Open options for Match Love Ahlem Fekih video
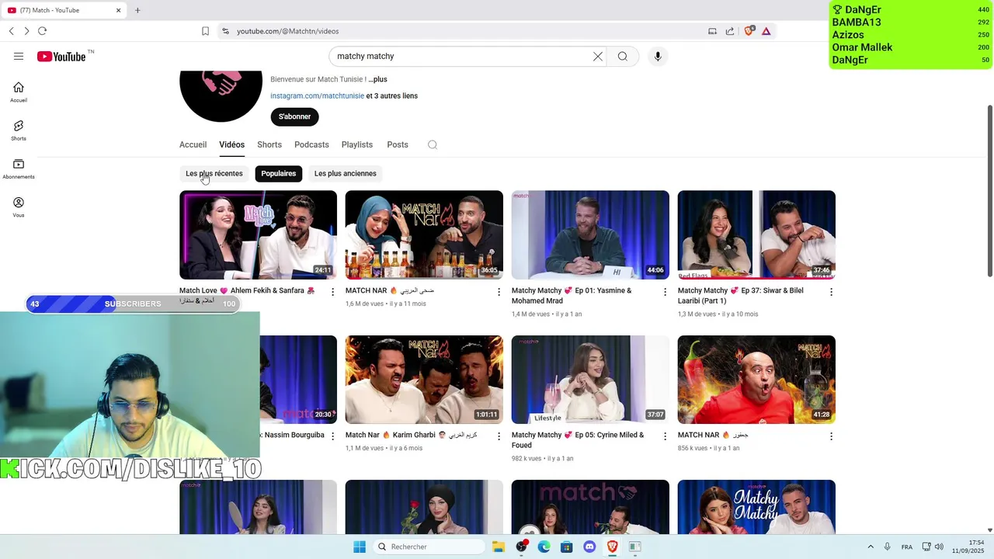The width and height of the screenshot is (994, 559). tap(332, 292)
